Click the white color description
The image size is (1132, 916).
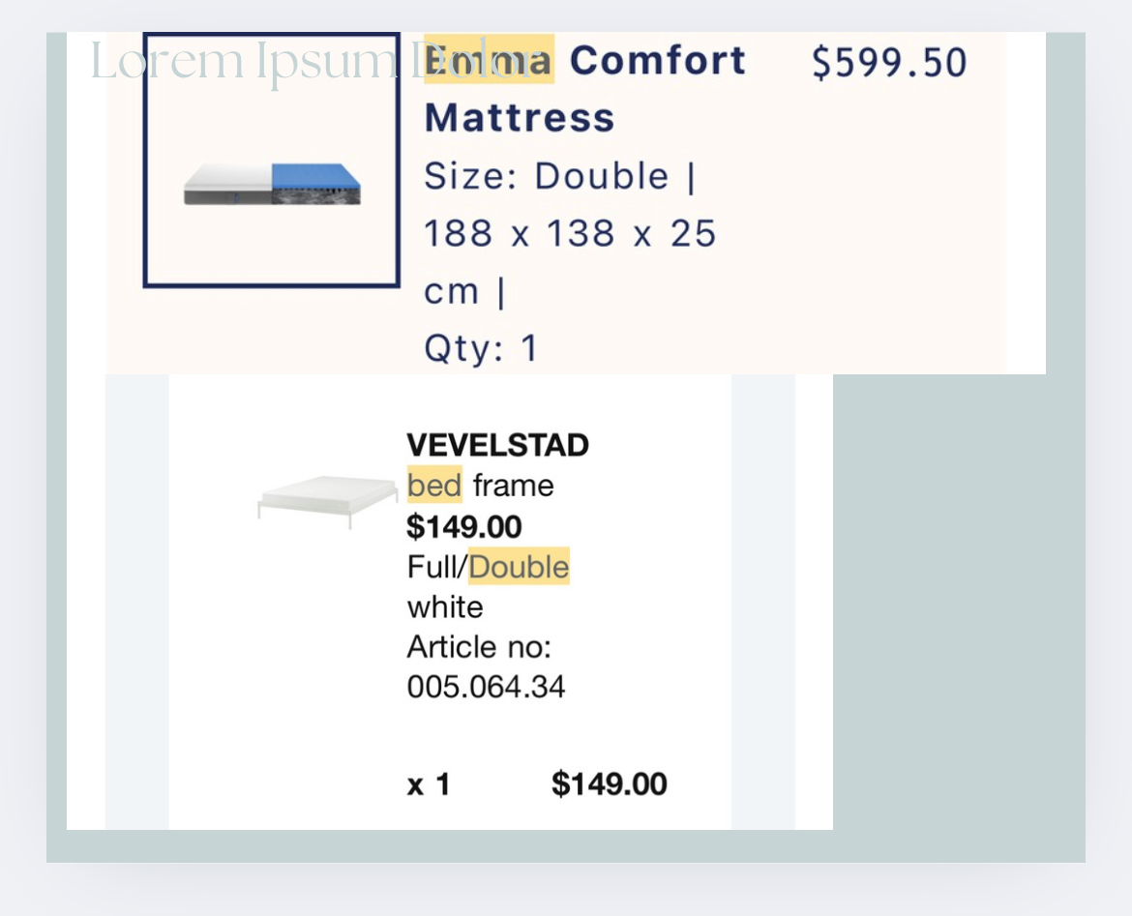[x=445, y=607]
